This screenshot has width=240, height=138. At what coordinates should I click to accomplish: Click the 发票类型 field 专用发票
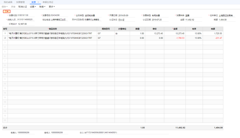[x=160, y=15]
